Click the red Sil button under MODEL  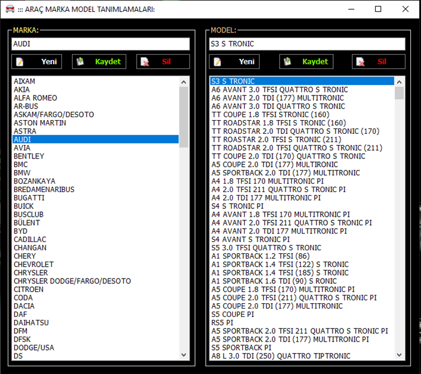point(378,62)
